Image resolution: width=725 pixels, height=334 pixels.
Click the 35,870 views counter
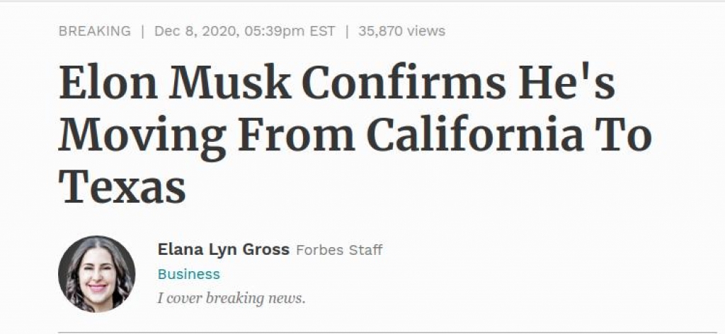[402, 31]
